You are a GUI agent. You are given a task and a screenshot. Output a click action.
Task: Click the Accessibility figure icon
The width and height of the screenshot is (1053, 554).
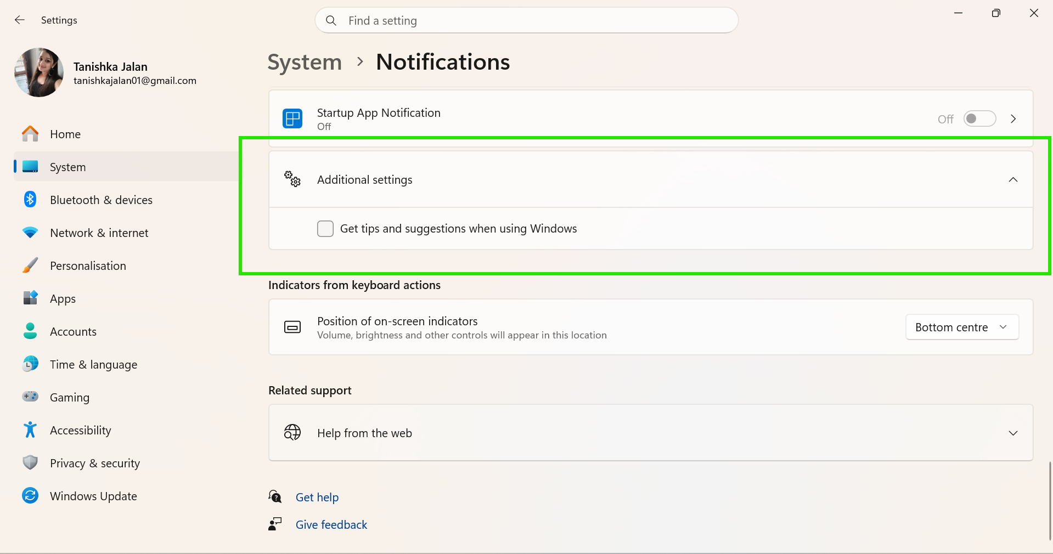coord(30,429)
